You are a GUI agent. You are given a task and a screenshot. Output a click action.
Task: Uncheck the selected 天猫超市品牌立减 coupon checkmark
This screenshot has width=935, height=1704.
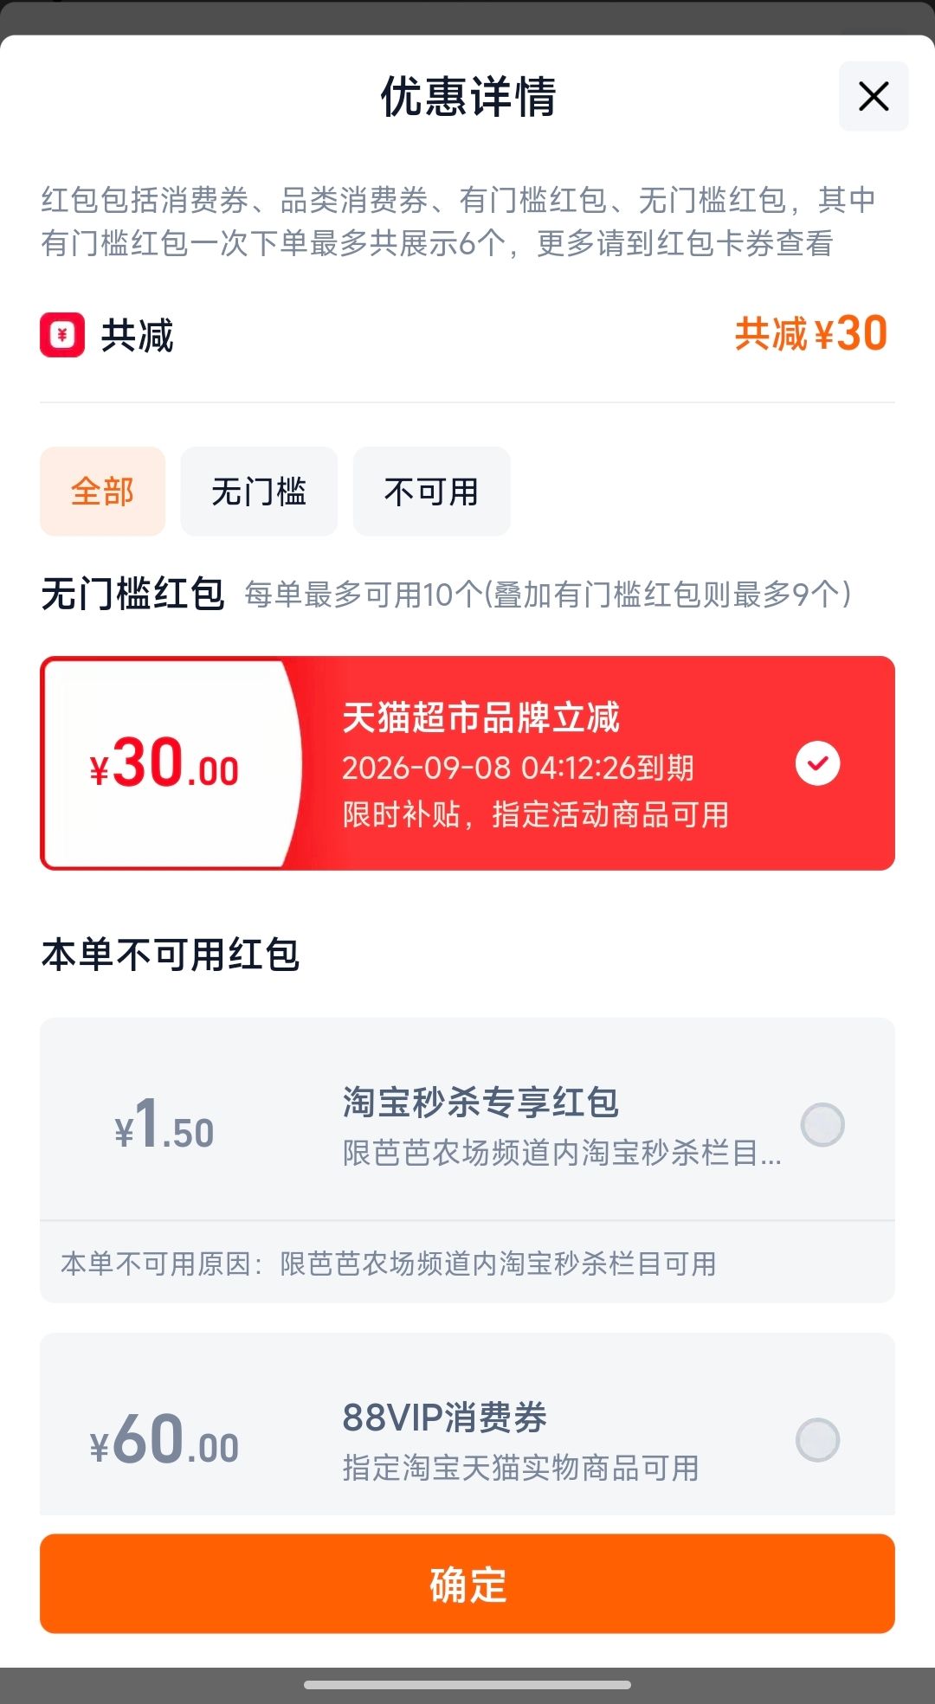817,763
